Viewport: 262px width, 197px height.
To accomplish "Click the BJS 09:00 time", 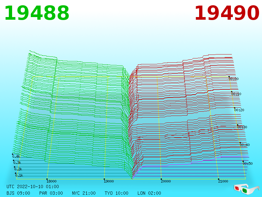I will pyautogui.click(x=18, y=193).
